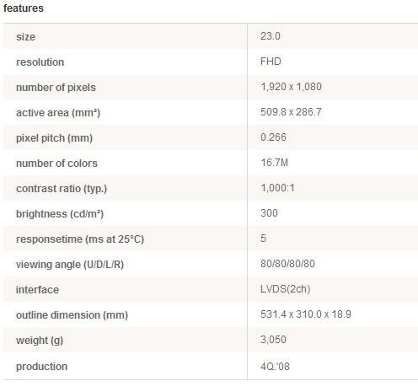
Task: Click the resolution value 'FHD'
Action: pos(271,62)
